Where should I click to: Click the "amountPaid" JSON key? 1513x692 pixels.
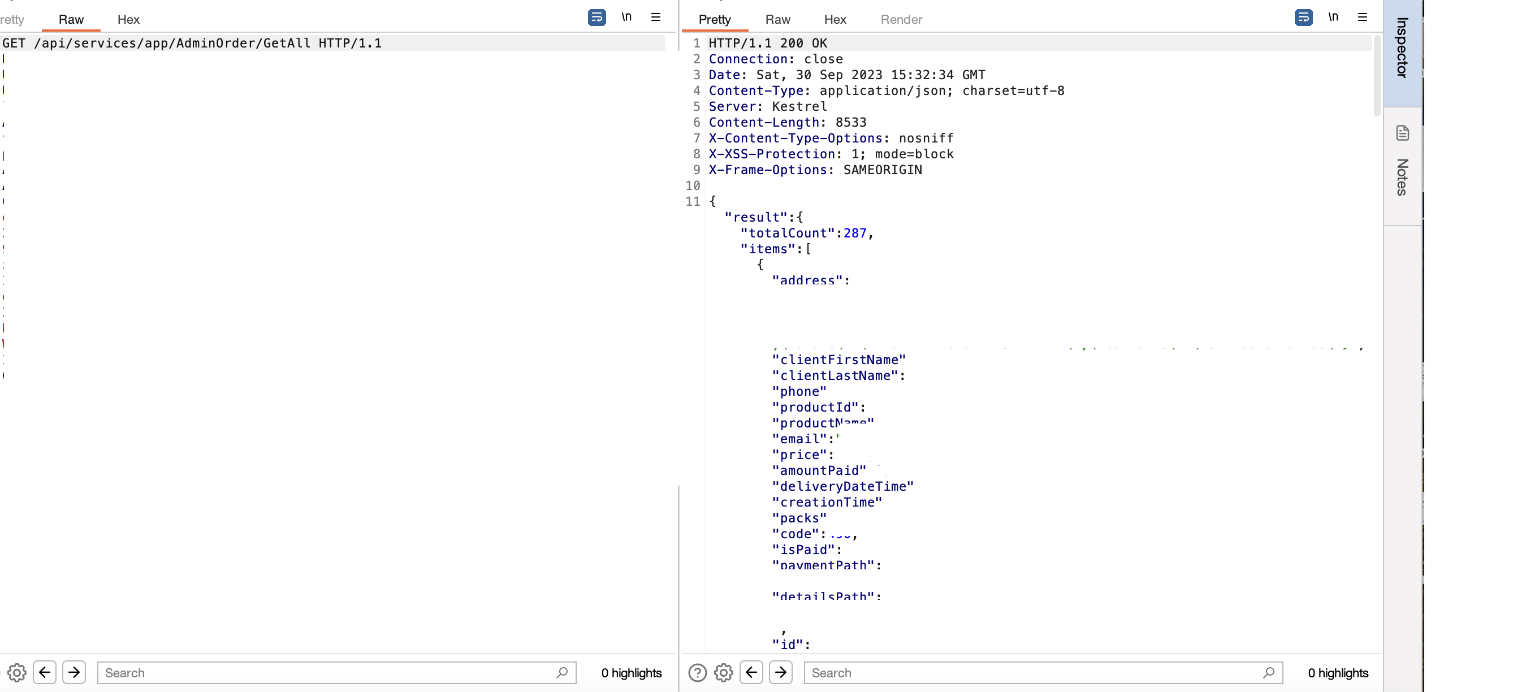[819, 470]
